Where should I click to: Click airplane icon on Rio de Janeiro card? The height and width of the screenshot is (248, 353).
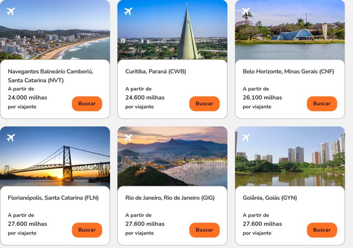tap(128, 138)
